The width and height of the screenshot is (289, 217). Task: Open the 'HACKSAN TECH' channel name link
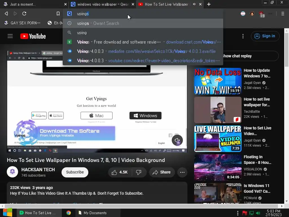[38, 170]
